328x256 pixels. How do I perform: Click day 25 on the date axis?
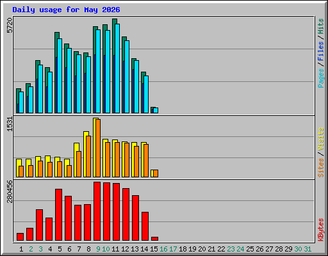pyautogui.click(x=250, y=249)
